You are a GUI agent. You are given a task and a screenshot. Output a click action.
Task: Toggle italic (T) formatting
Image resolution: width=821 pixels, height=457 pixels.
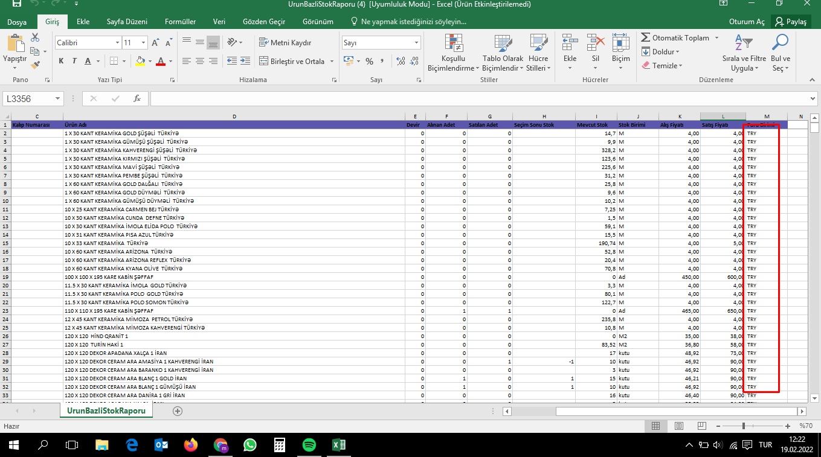pos(74,61)
